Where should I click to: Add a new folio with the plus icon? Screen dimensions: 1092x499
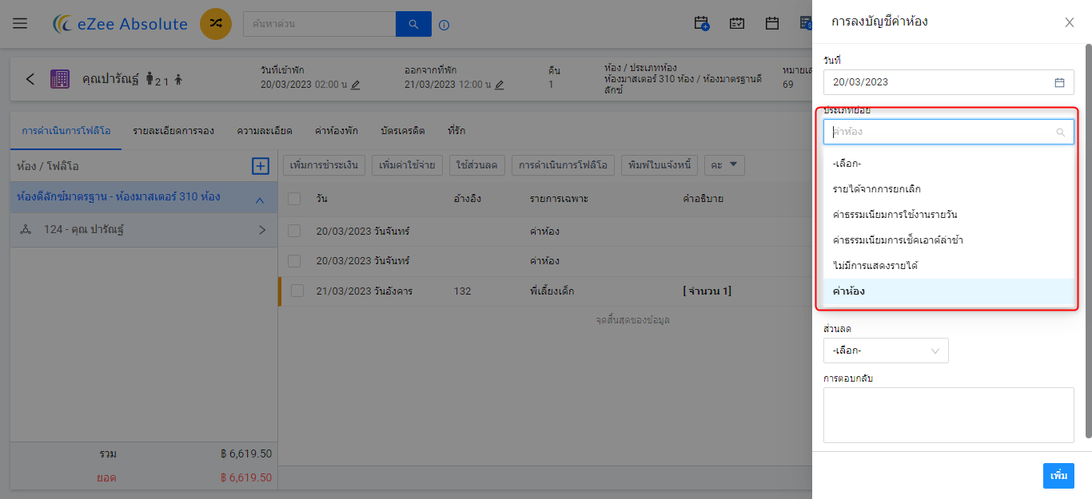[260, 166]
